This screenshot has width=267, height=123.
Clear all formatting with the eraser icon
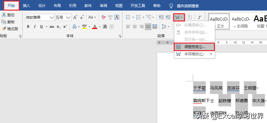coord(103,17)
